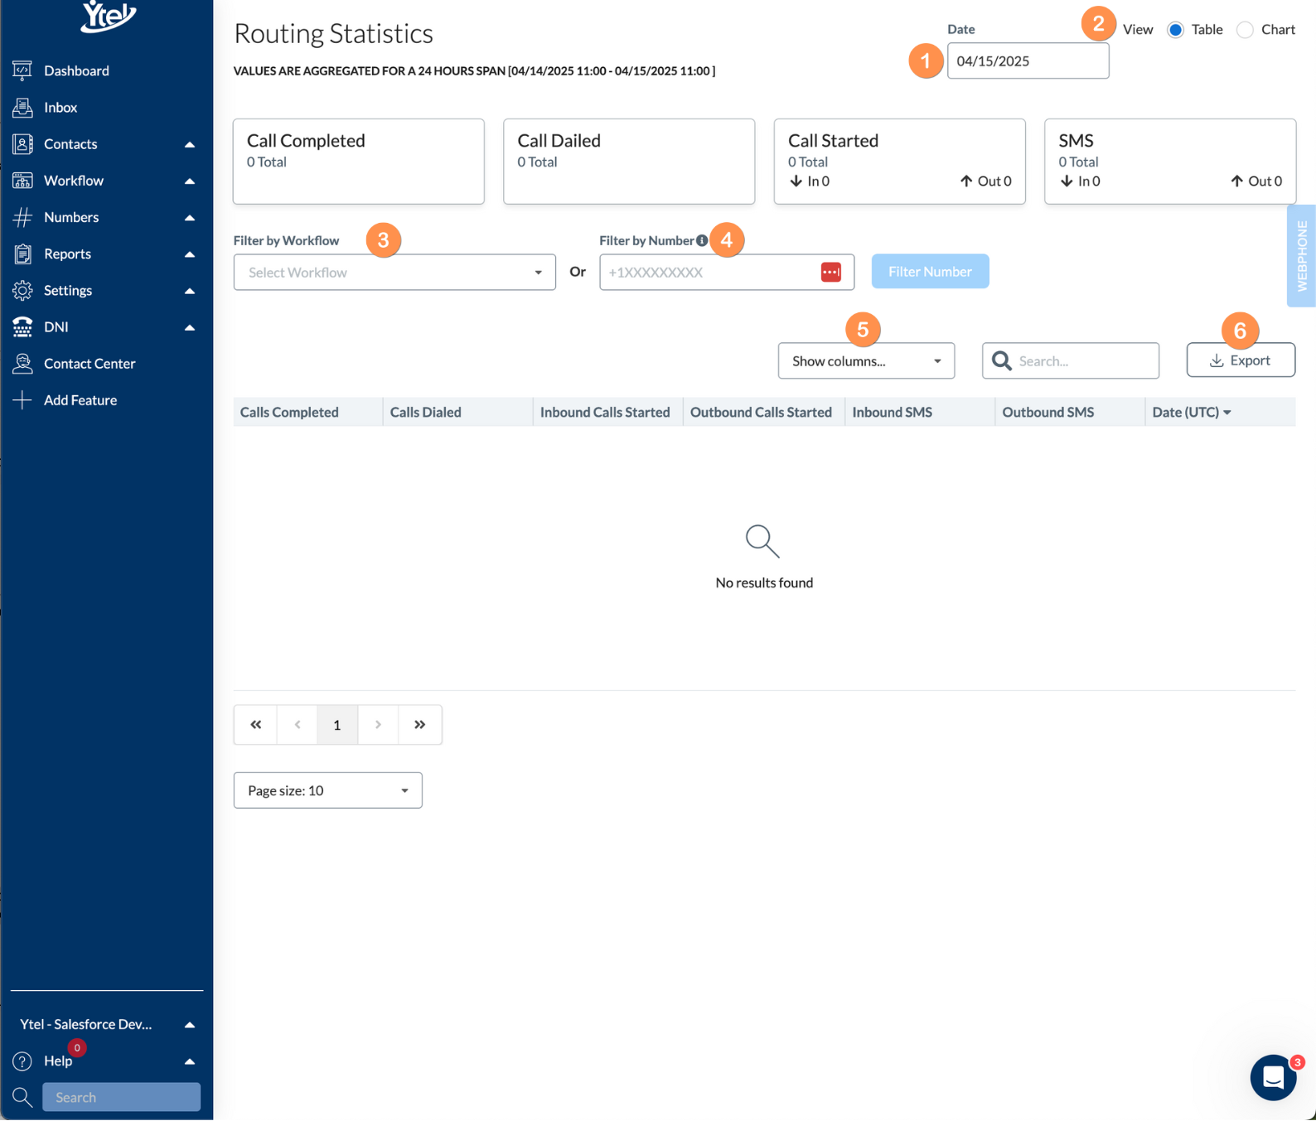
Task: Expand the Numbers menu arrow
Action: [x=190, y=218]
